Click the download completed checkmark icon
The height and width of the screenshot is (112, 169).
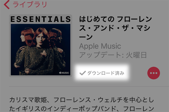[x=83, y=73]
